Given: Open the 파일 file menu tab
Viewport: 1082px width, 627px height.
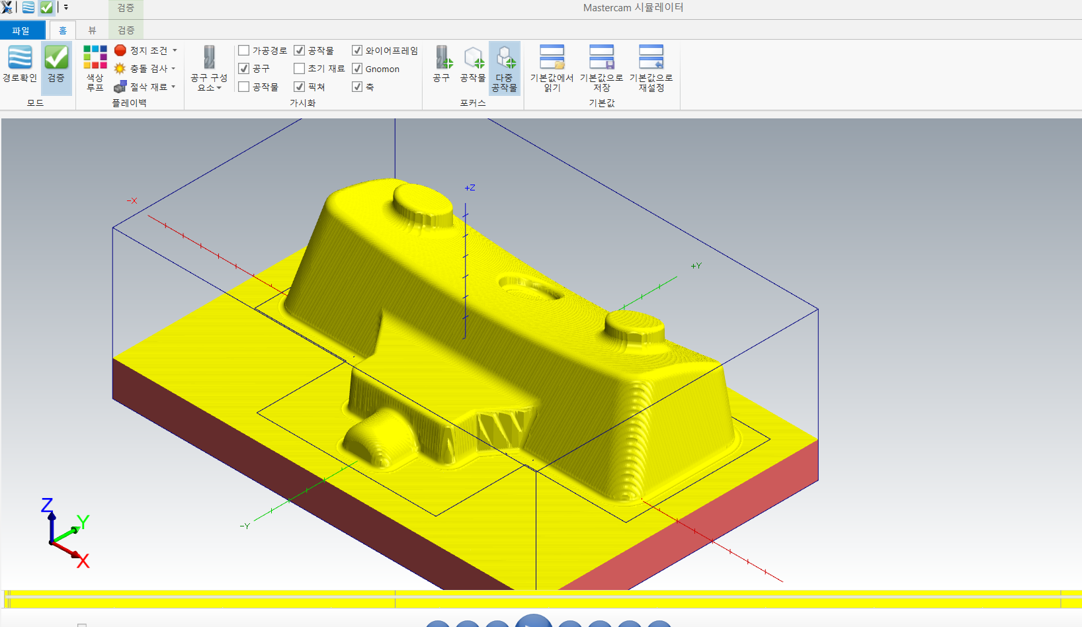Looking at the screenshot, I should coord(22,30).
